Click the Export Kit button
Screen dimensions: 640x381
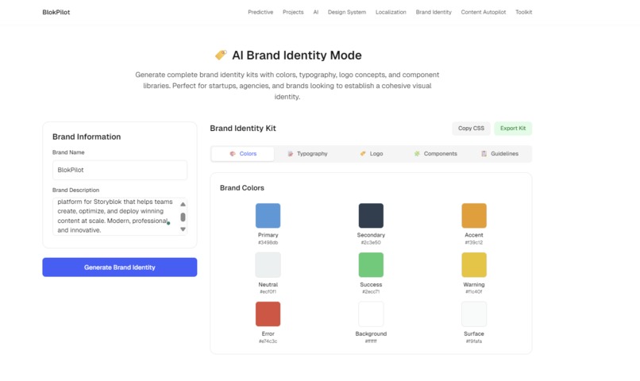click(513, 128)
